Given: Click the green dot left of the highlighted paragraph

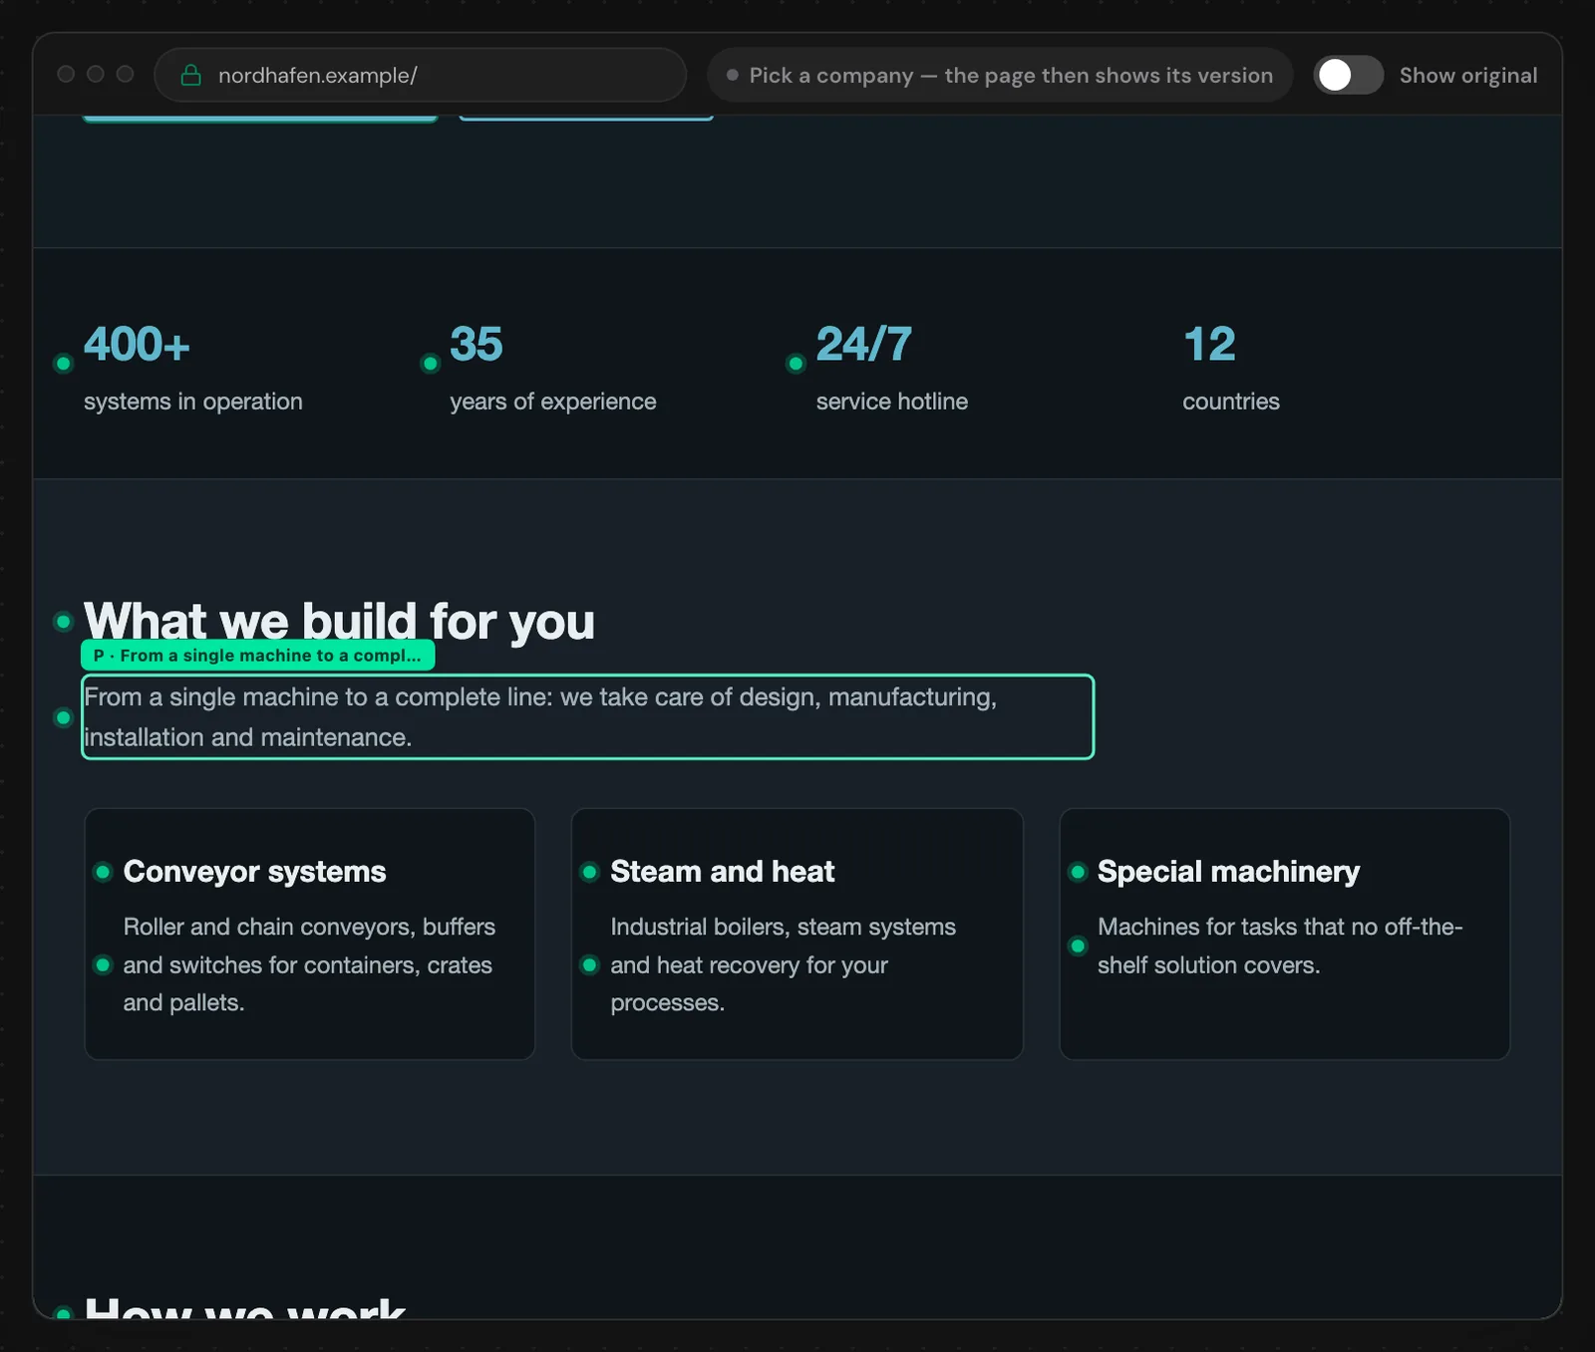Looking at the screenshot, I should click(63, 717).
